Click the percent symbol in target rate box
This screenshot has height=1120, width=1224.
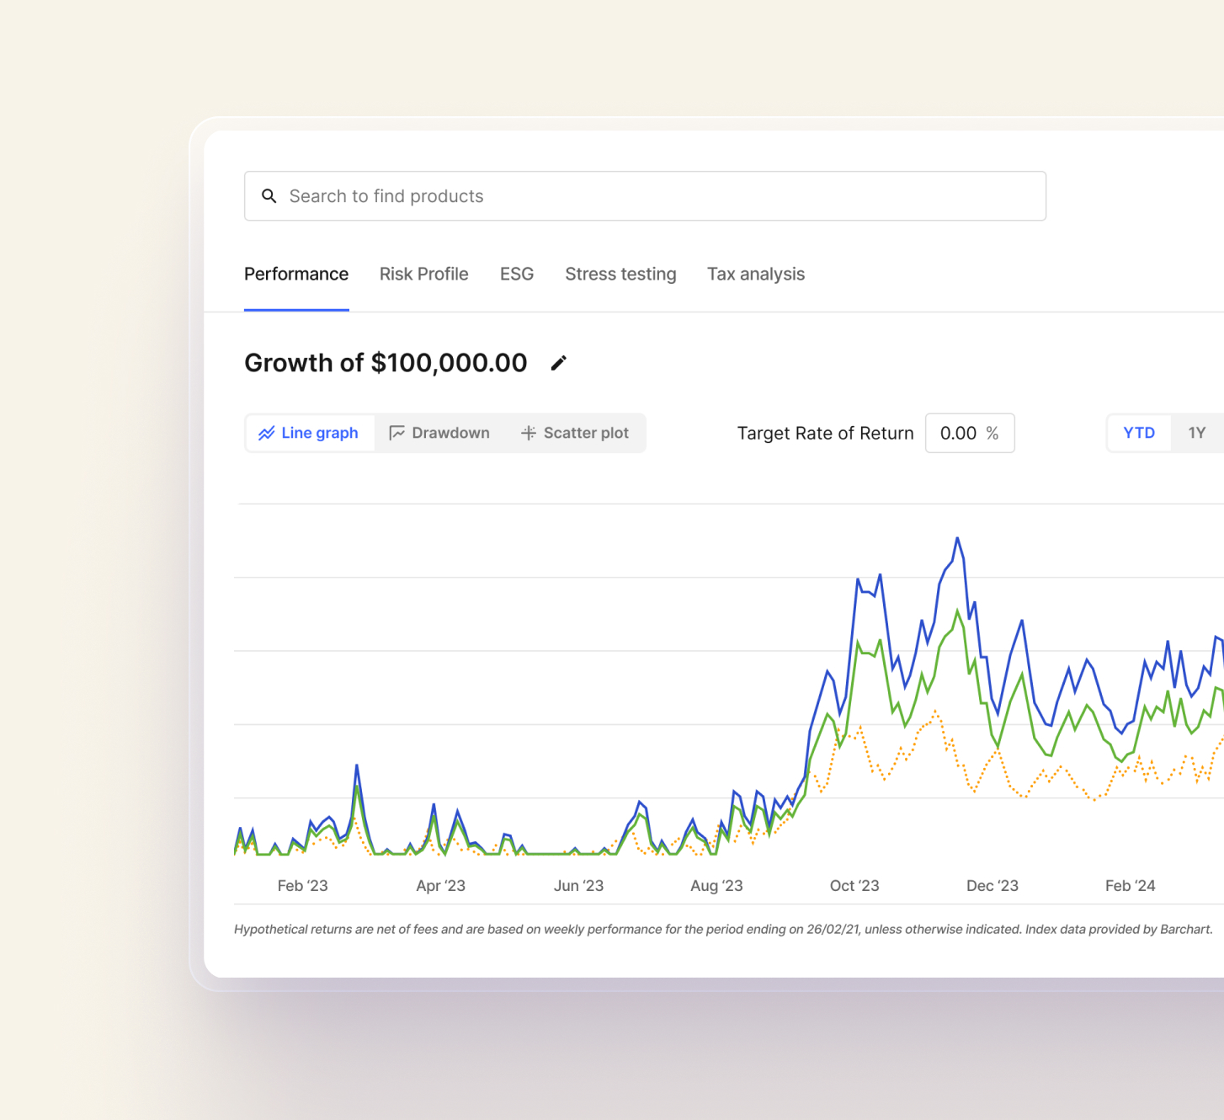coord(993,433)
